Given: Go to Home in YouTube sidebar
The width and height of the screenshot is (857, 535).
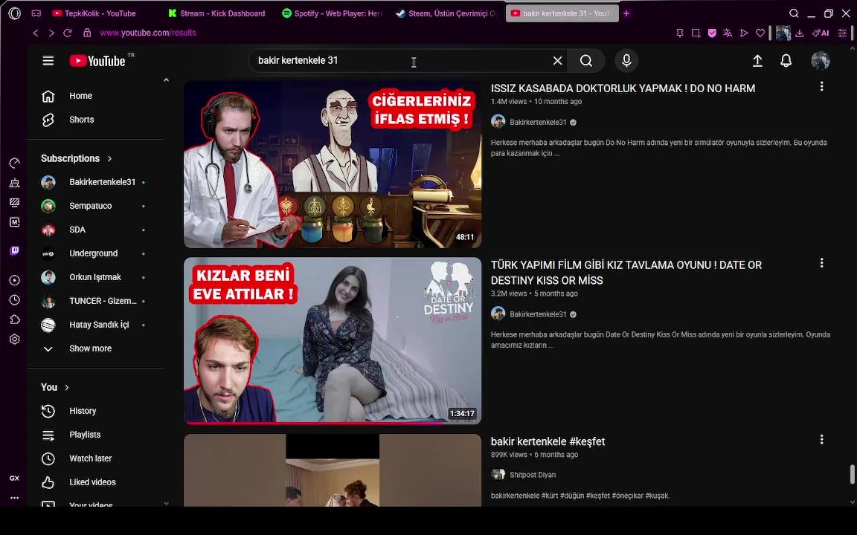Looking at the screenshot, I should point(80,96).
